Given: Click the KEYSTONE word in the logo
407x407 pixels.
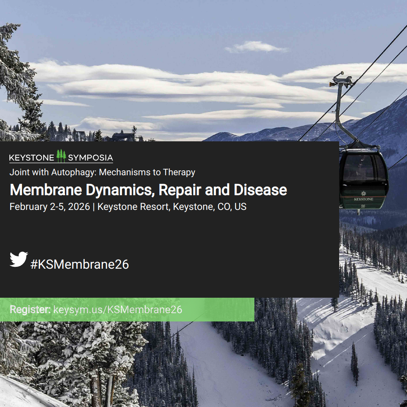Looking at the screenshot, I should pyautogui.click(x=32, y=158).
